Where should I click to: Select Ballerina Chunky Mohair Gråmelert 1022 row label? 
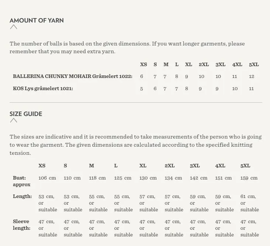tap(73, 76)
